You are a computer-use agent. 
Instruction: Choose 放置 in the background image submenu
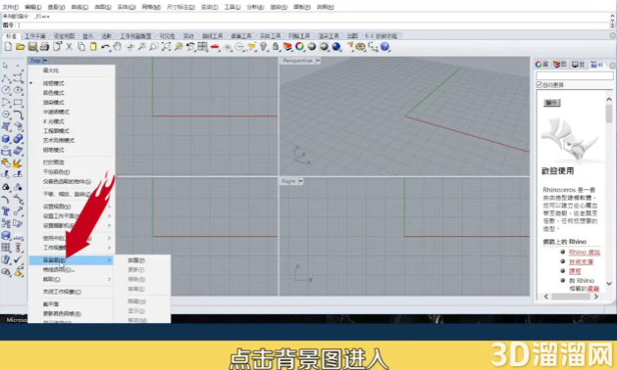pyautogui.click(x=136, y=260)
